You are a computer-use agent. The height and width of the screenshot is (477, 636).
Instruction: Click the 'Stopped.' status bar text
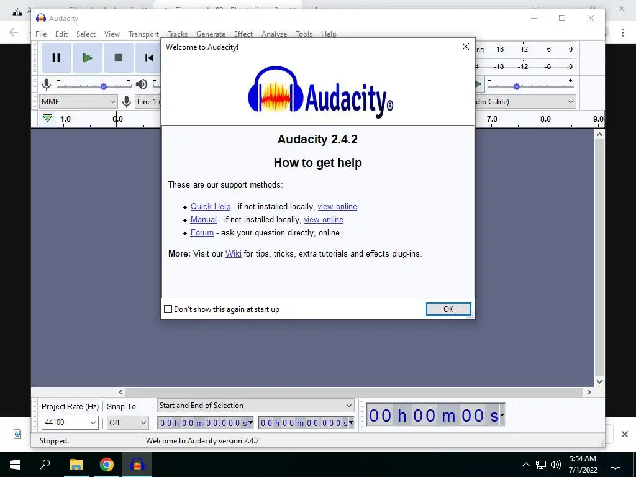click(x=55, y=441)
